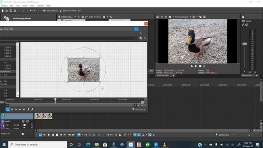Save preset icon in Pan/Crop window
Screen dimensions: 263x148
click(141, 38)
